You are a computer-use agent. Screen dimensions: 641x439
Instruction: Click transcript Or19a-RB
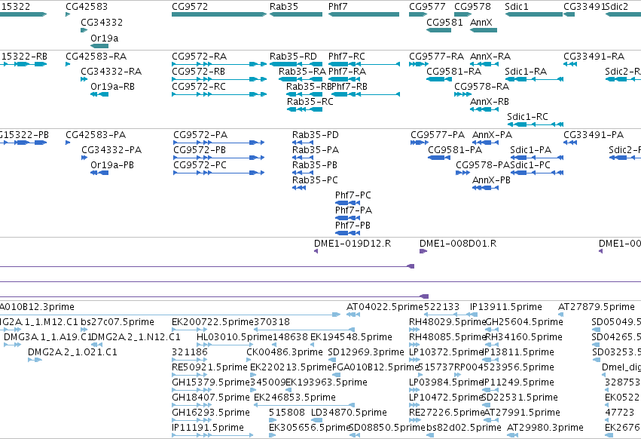pos(112,87)
